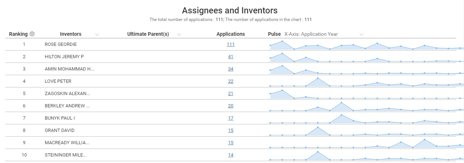Click the peak in Bunyk Paul's pulse sparkline

coord(341,115)
